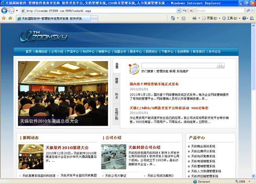The width and height of the screenshot is (256, 184).
Task: Open 销售中心 in the site navigation
Action: pos(104,52)
